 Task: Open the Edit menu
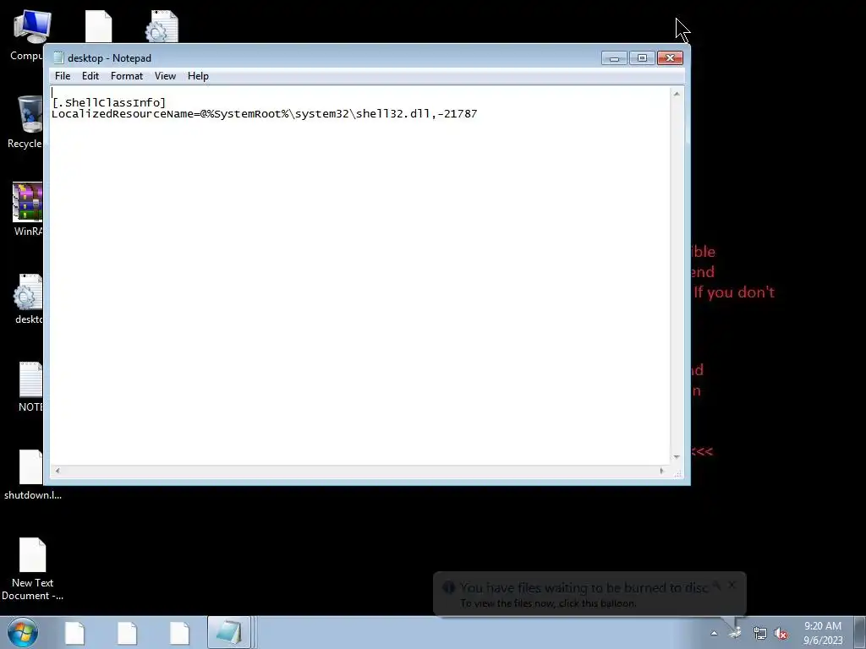click(90, 76)
